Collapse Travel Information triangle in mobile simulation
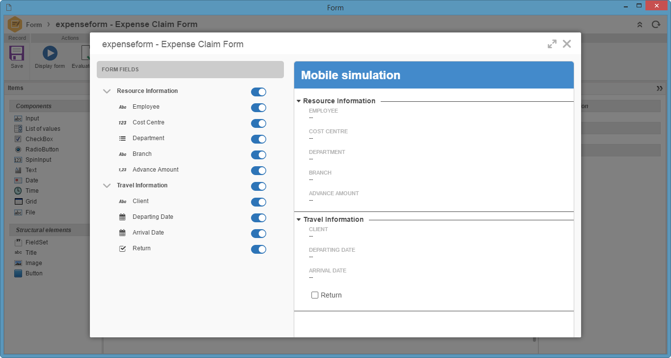671x358 pixels. pyautogui.click(x=299, y=219)
